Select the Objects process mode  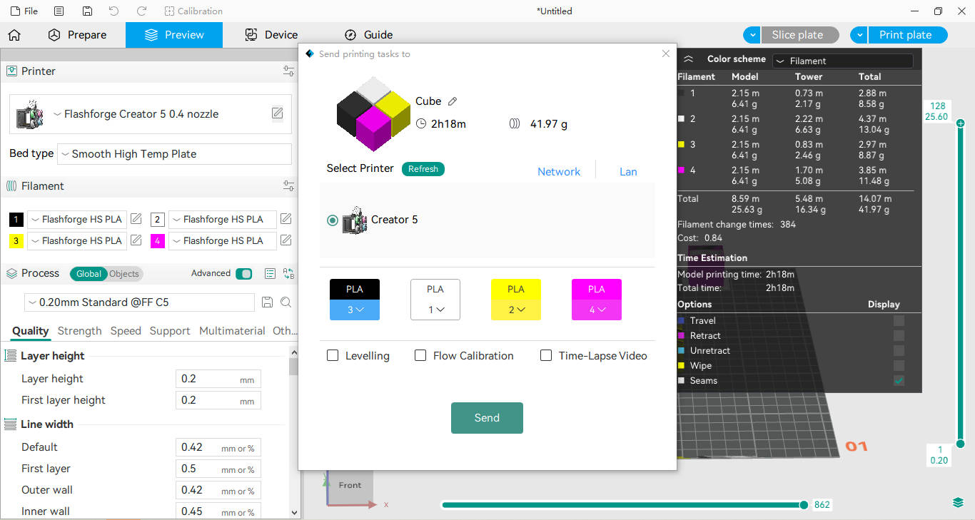(124, 274)
